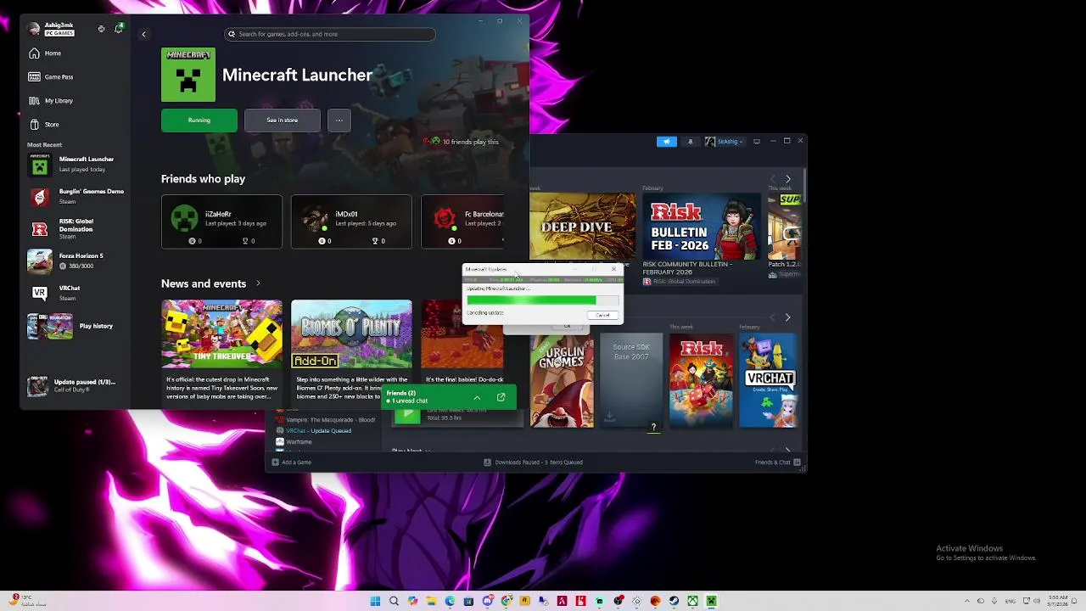The image size is (1086, 611).
Task: Click Steam announcements megaphone icon
Action: [667, 142]
